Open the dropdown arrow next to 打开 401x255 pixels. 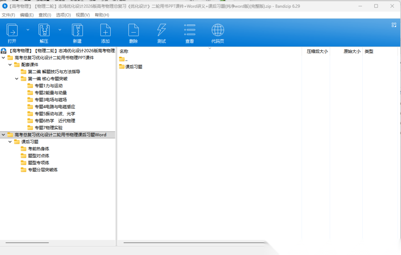click(28, 30)
